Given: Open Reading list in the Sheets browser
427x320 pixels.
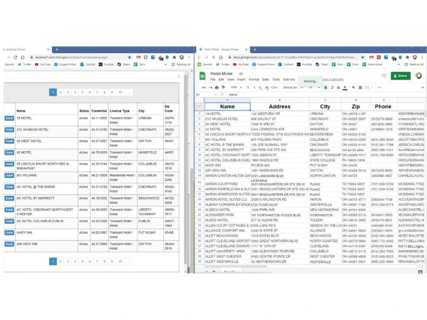Looking at the screenshot, I should click(414, 64).
